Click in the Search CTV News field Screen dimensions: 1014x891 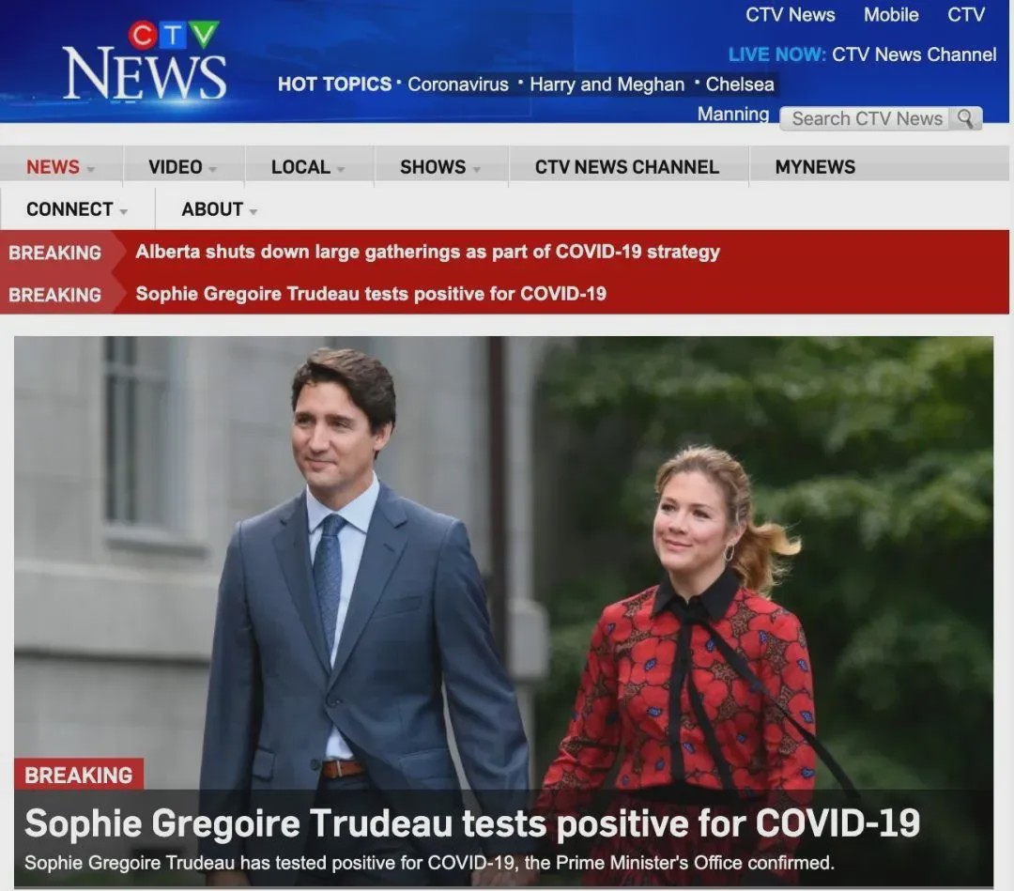tap(866, 119)
